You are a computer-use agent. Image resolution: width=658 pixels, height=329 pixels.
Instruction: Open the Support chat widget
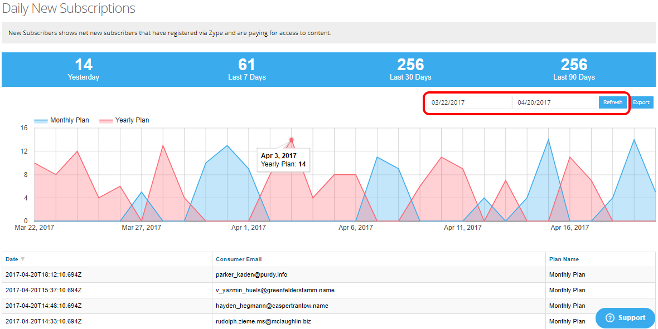[x=625, y=318]
